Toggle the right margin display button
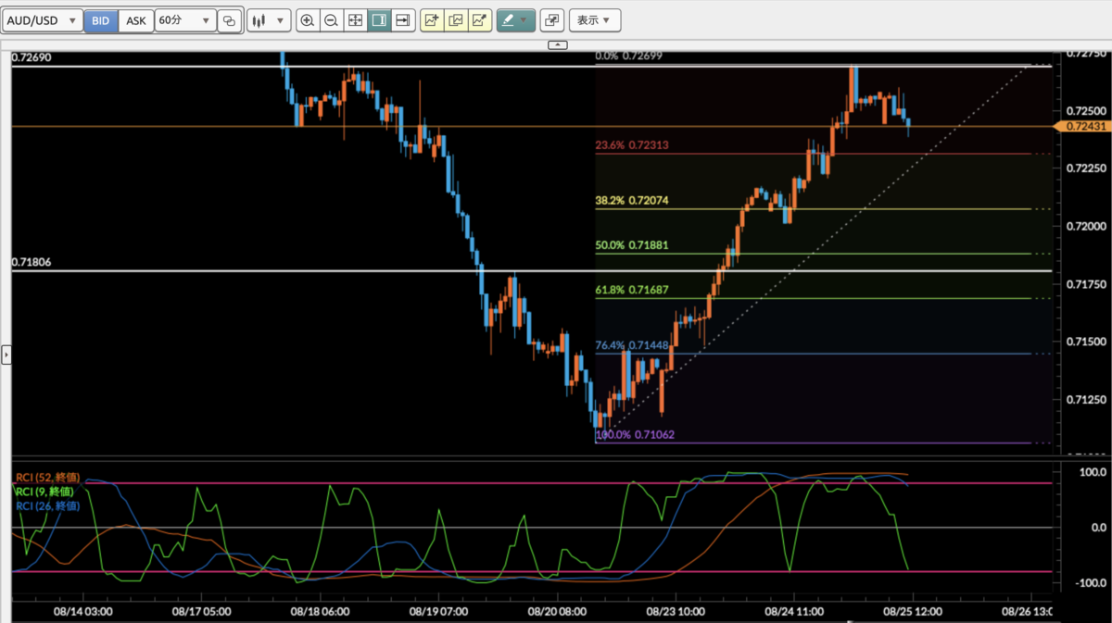Viewport: 1112px width, 623px height. (x=378, y=20)
